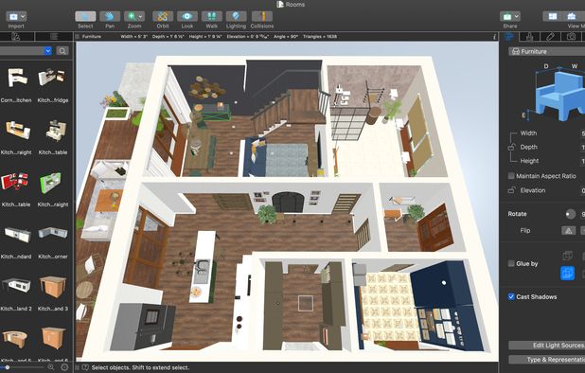Click the library search magnifier icon

62,51
